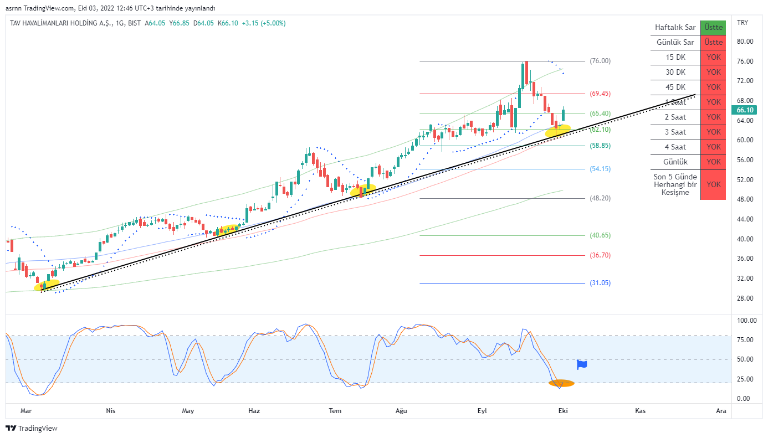The width and height of the screenshot is (768, 438).
Task: Click the 3 Saat row label
Action: (x=675, y=132)
